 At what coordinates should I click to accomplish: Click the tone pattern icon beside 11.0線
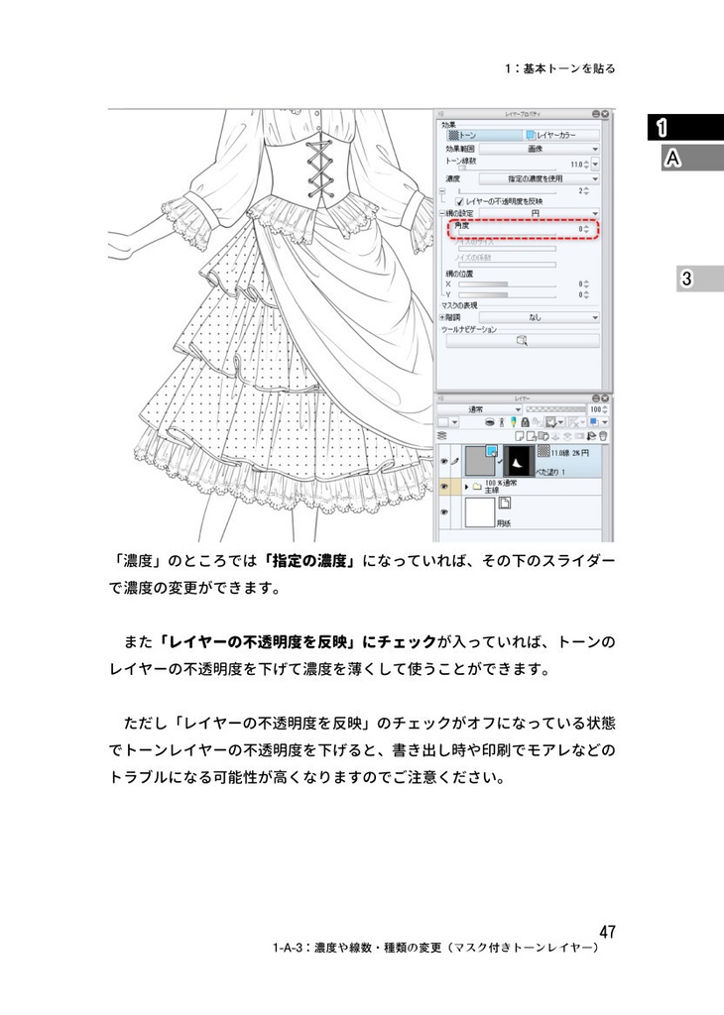[x=543, y=451]
